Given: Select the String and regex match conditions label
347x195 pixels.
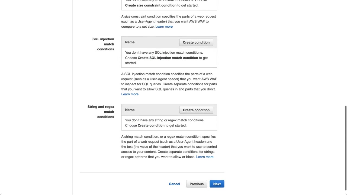Looking at the screenshot, I should pyautogui.click(x=101, y=112).
